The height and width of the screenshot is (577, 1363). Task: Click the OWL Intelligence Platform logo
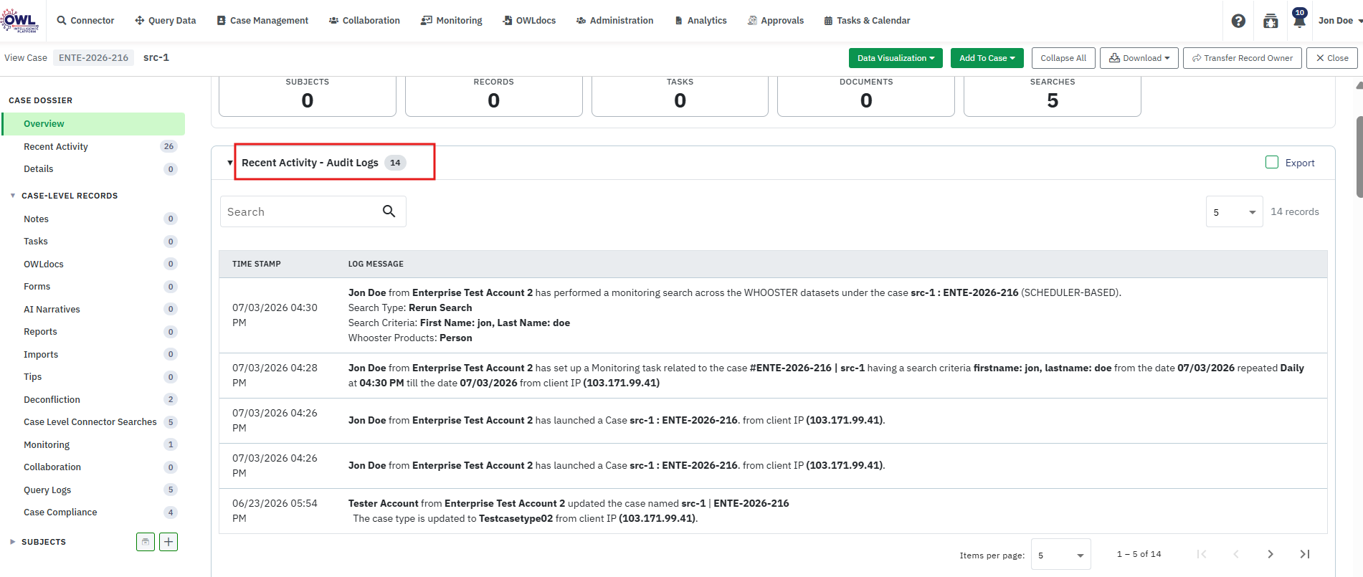19,21
